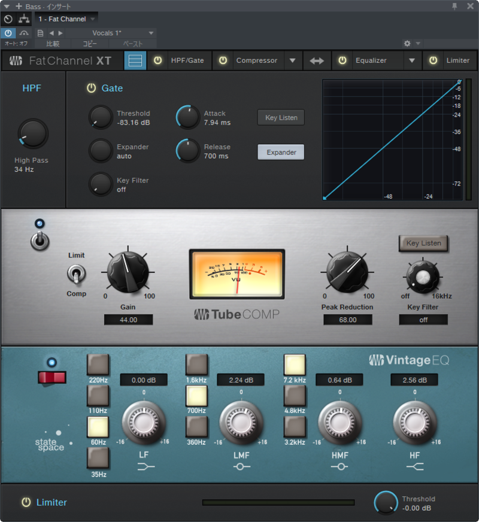Open the preset file page icon
Viewport: 479px width, 522px height.
(40, 33)
